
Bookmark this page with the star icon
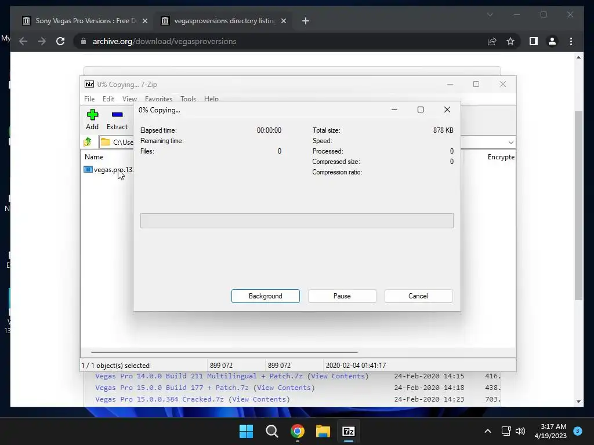click(x=510, y=41)
